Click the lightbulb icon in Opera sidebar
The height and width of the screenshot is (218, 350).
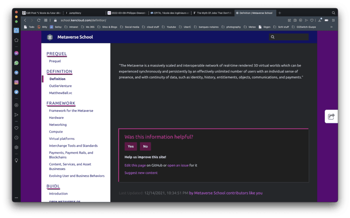coord(16,160)
